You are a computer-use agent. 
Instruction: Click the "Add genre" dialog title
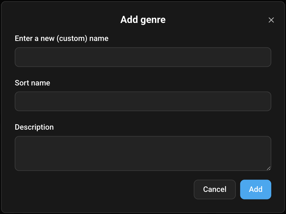pyautogui.click(x=143, y=20)
